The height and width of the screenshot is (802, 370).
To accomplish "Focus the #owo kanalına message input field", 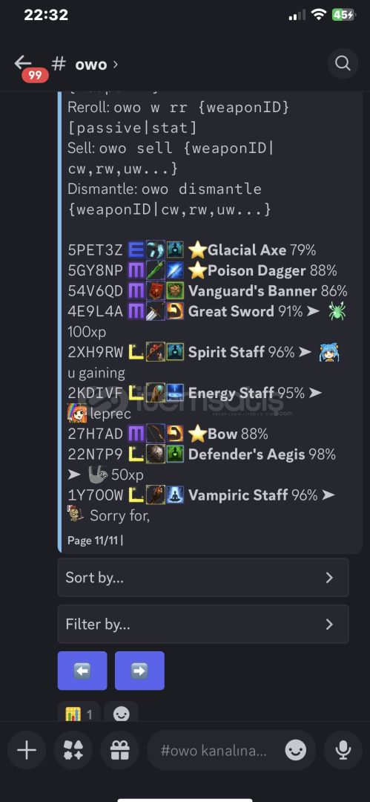I will click(213, 750).
